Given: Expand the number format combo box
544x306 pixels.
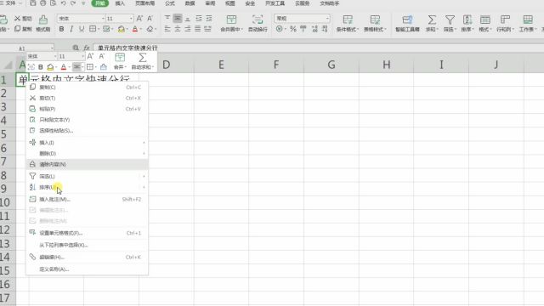Looking at the screenshot, I should click(x=327, y=19).
